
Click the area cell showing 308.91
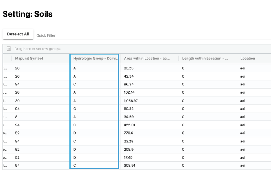(131, 166)
